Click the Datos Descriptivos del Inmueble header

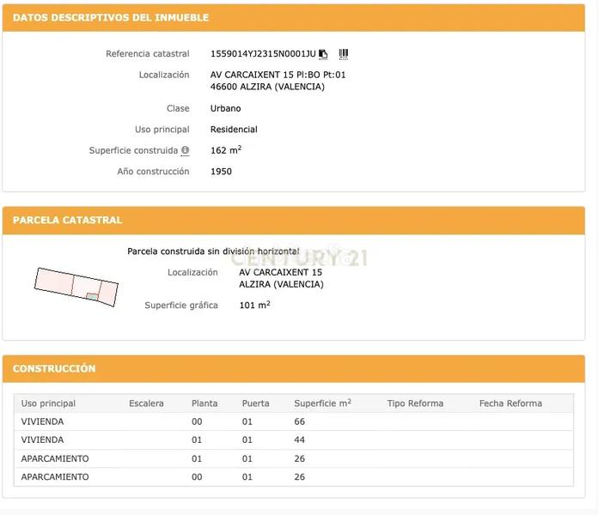111,17
